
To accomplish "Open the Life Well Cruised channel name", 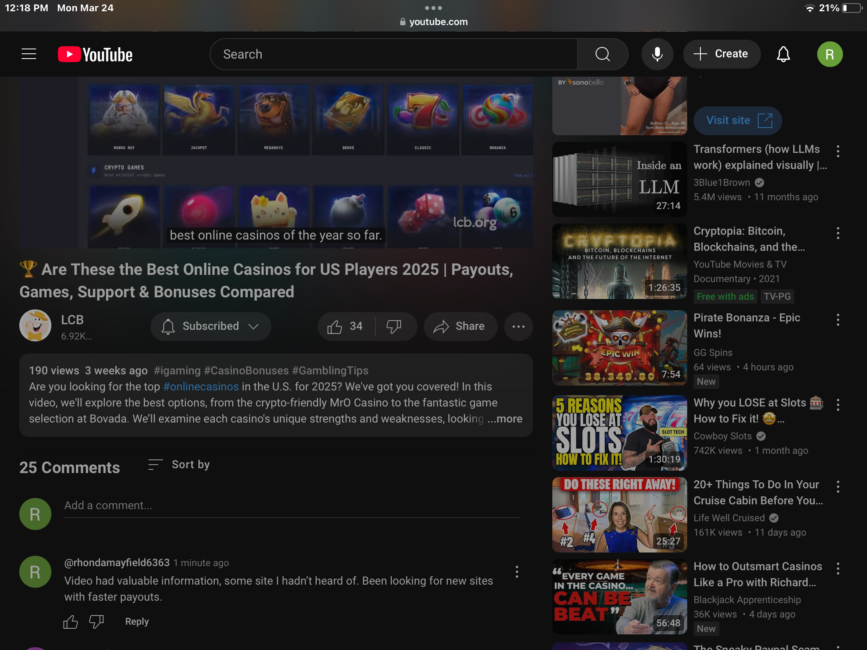I will click(729, 518).
